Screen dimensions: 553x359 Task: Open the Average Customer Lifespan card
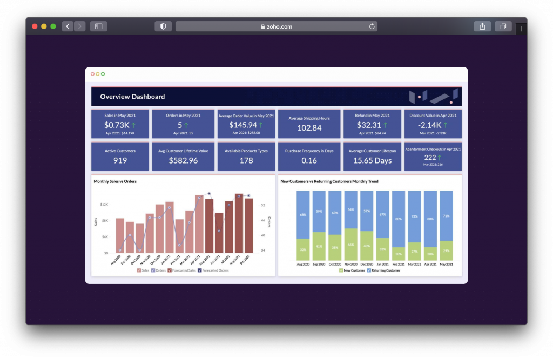coord(373,157)
